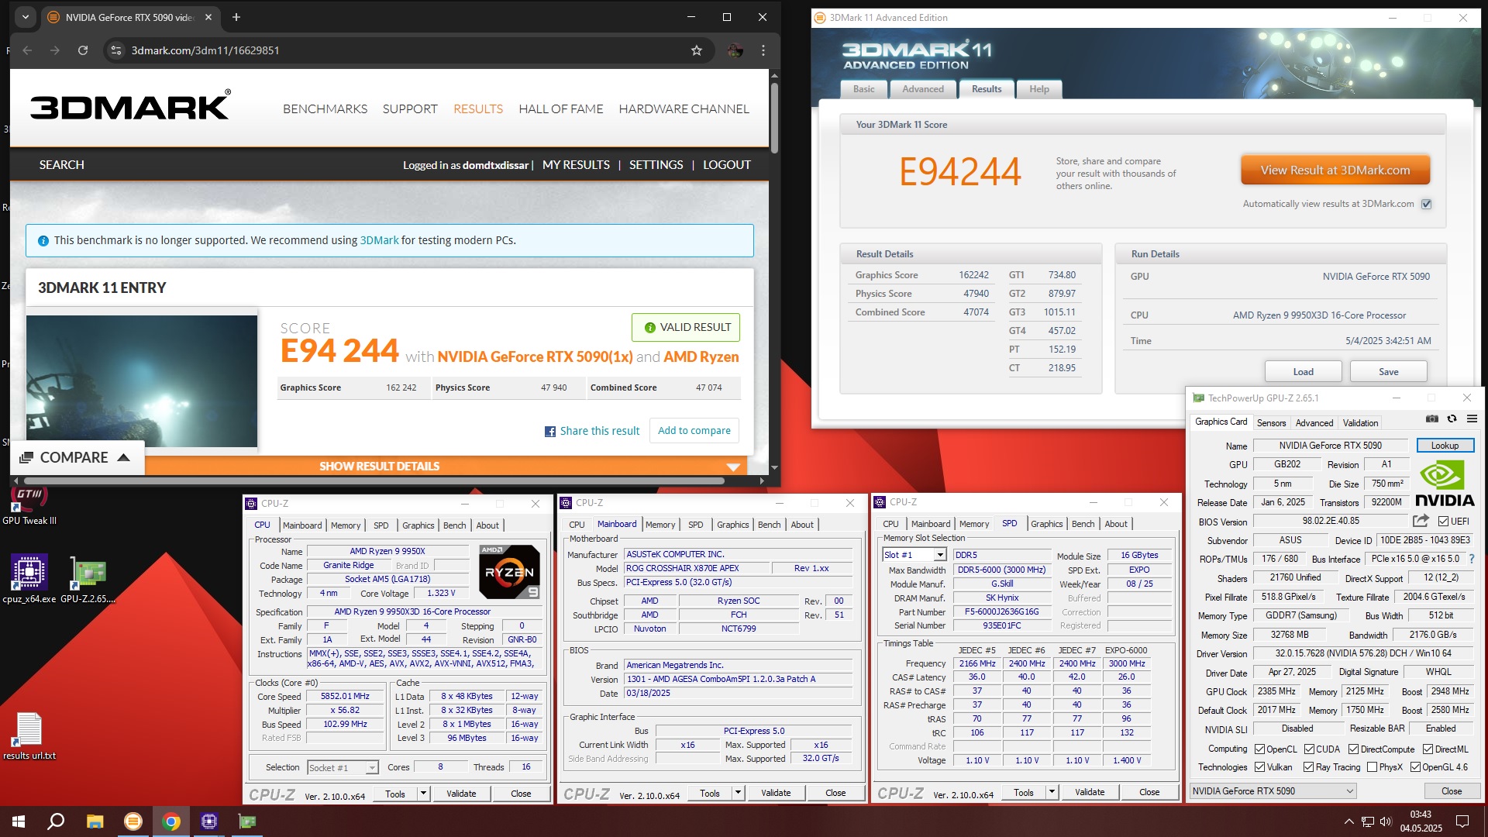
Task: Expand Tools arrow in the CPU-Z Processor window
Action: pos(423,794)
